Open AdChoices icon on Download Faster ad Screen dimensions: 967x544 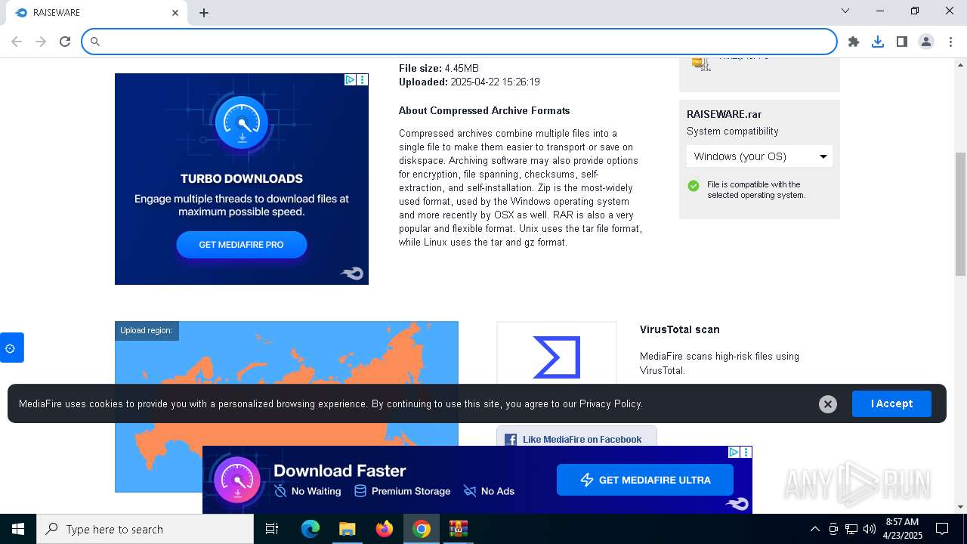[x=734, y=452]
